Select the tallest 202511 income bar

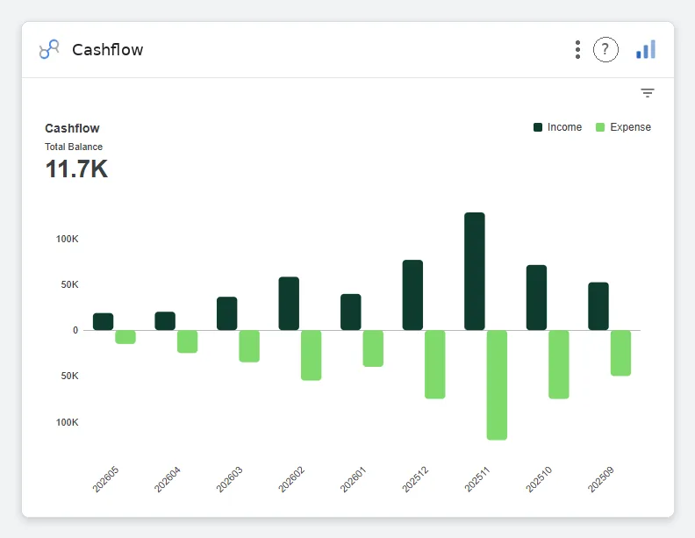coord(475,271)
